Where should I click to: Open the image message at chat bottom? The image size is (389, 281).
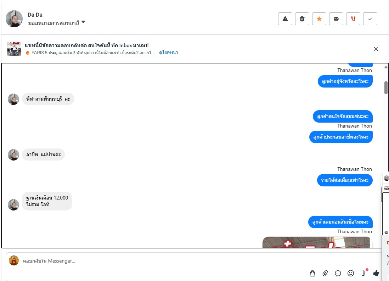[316, 242]
